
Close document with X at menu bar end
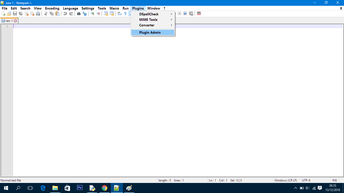point(341,8)
